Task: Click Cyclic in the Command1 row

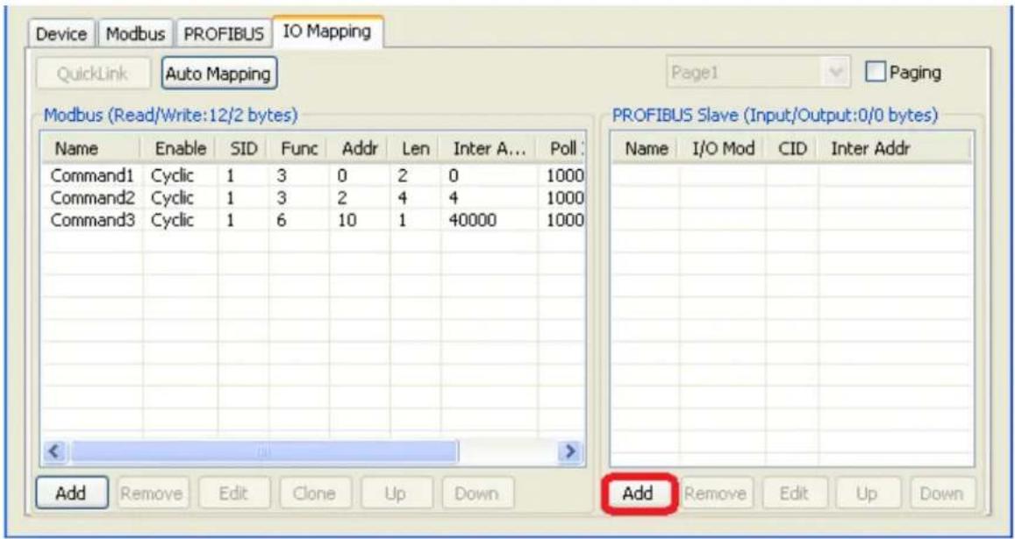Action: tap(172, 175)
